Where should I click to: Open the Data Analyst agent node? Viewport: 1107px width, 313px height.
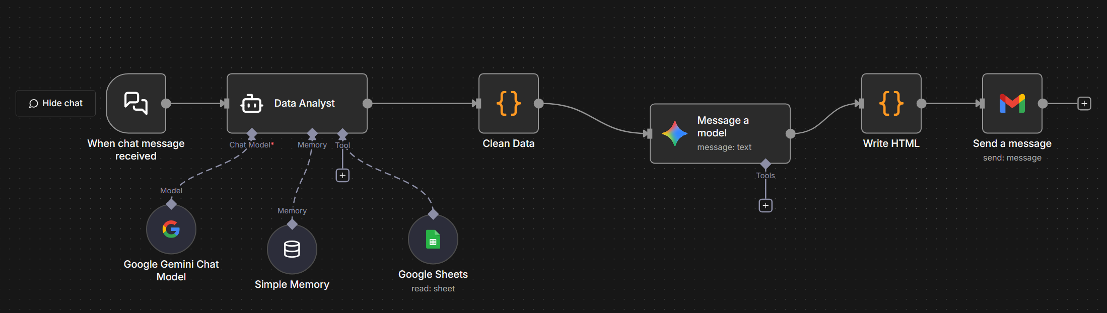tap(297, 103)
